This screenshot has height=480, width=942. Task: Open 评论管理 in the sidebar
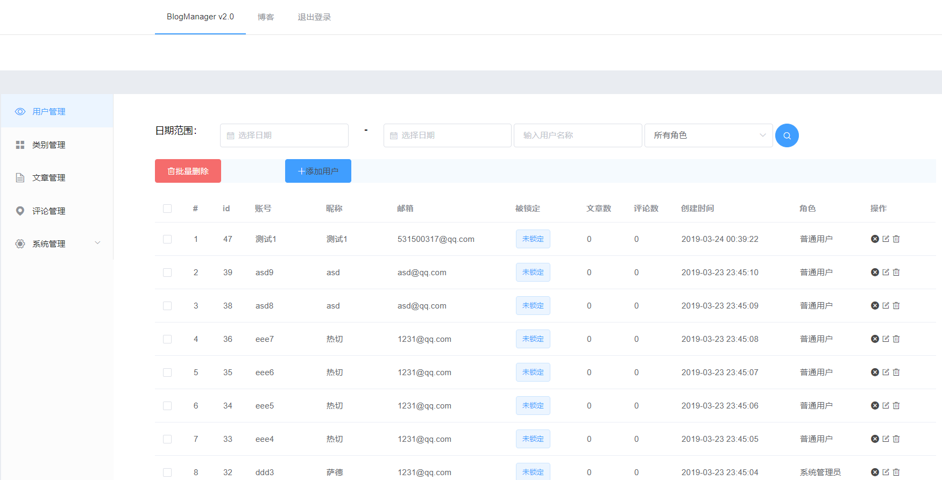(x=56, y=211)
